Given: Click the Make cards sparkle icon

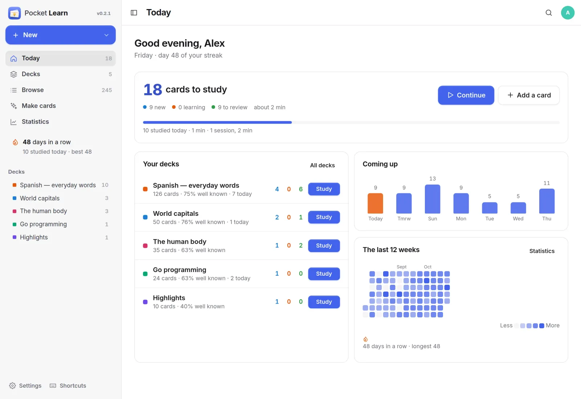Looking at the screenshot, I should coord(14,106).
